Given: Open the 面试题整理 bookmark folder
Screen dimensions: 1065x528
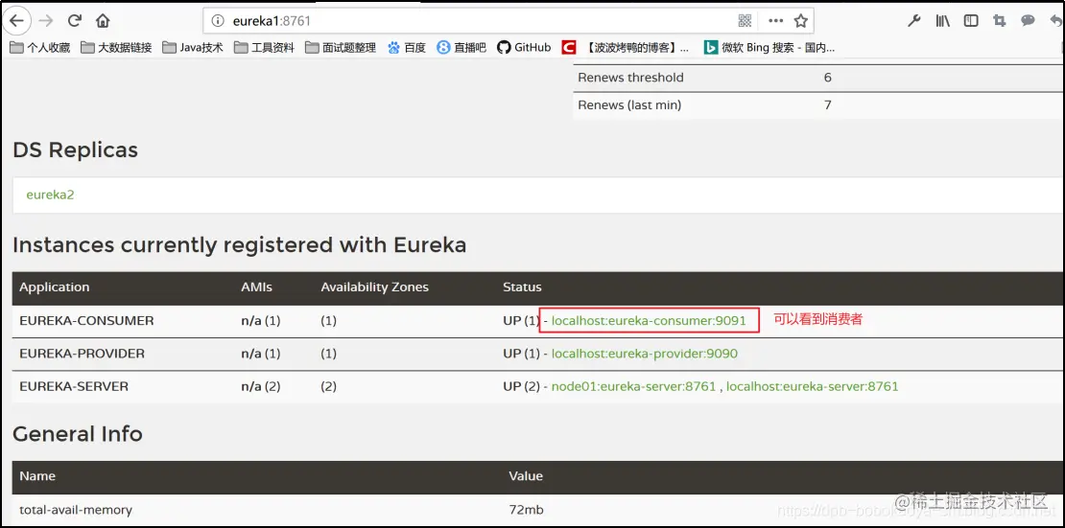Looking at the screenshot, I should point(341,48).
